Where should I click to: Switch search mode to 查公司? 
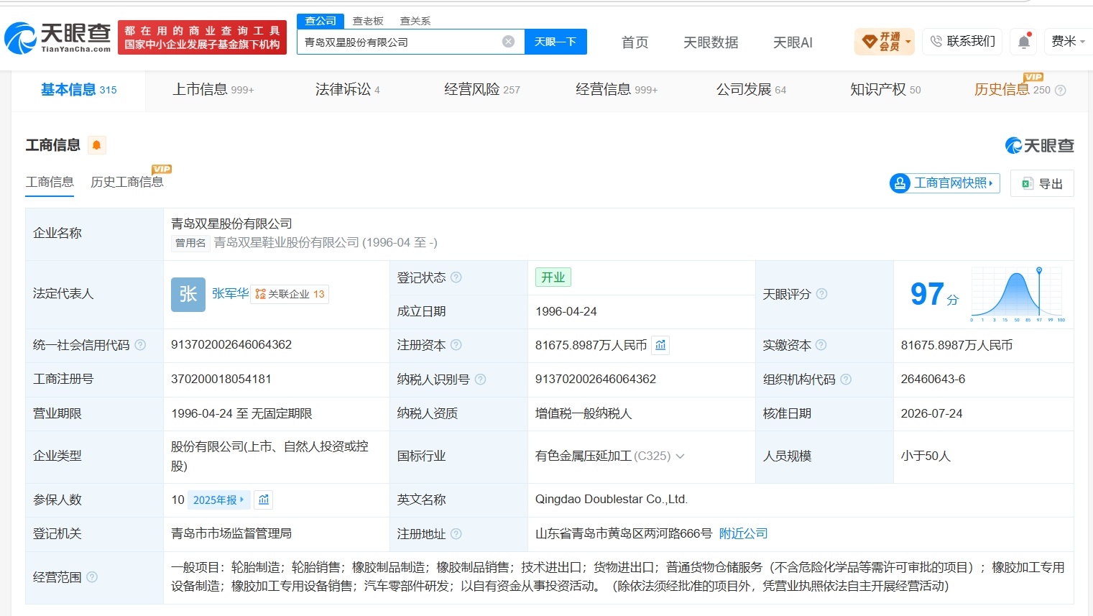click(320, 21)
